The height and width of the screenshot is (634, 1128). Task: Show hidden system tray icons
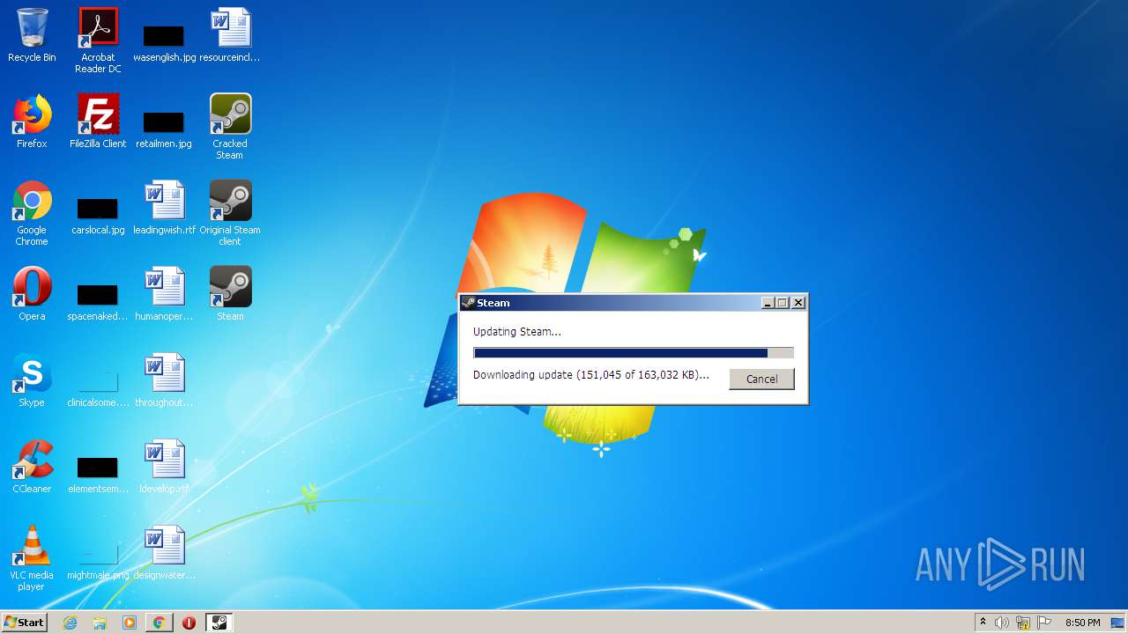coord(983,623)
